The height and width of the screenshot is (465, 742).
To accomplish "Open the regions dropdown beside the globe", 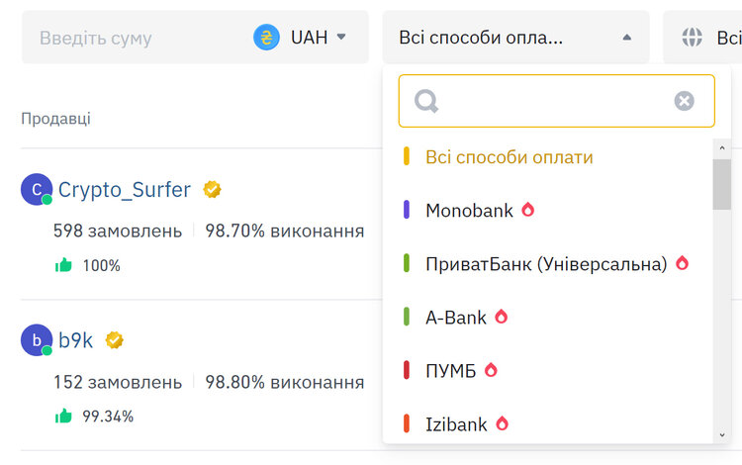I will coord(702,37).
